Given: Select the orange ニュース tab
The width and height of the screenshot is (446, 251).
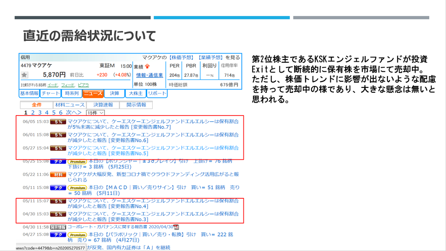Looking at the screenshot, I should [93, 94].
